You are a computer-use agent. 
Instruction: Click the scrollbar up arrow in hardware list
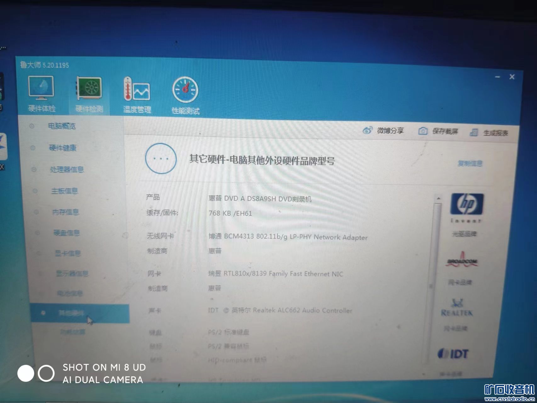point(438,199)
